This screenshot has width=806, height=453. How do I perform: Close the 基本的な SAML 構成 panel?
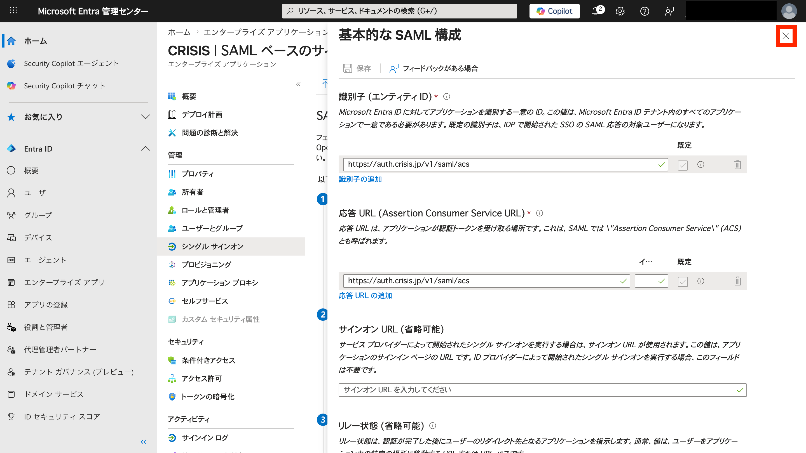(786, 36)
